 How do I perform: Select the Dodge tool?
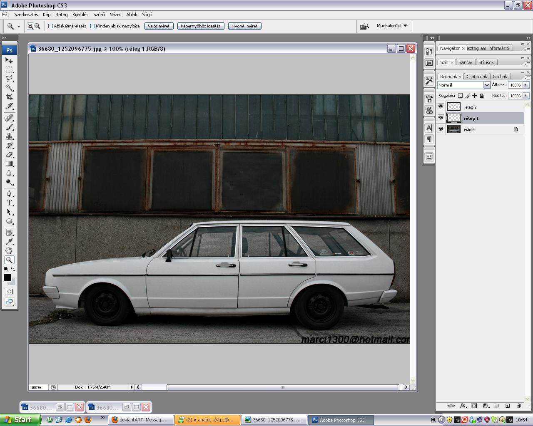click(x=9, y=182)
